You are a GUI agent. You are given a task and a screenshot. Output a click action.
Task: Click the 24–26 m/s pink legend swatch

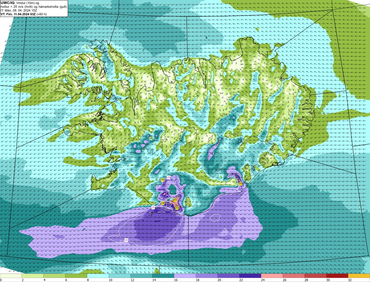[272, 276]
